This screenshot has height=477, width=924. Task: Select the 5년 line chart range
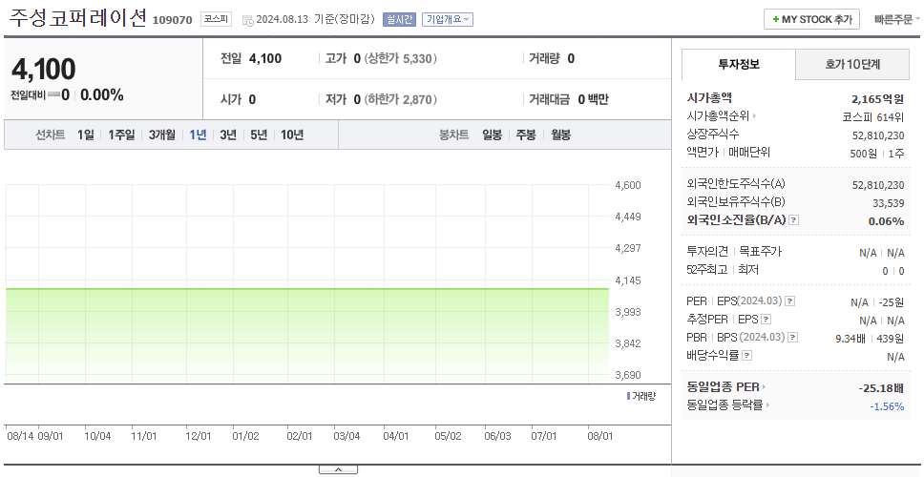click(259, 135)
